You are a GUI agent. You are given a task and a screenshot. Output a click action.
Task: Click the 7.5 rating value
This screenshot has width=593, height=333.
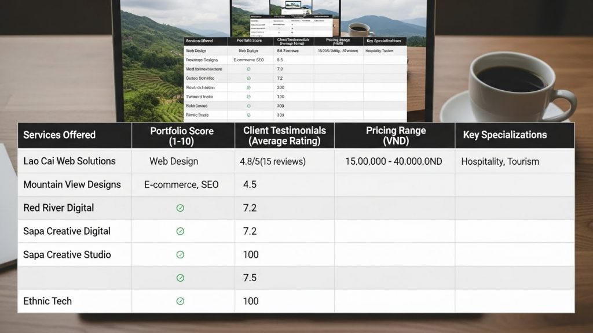click(x=250, y=278)
